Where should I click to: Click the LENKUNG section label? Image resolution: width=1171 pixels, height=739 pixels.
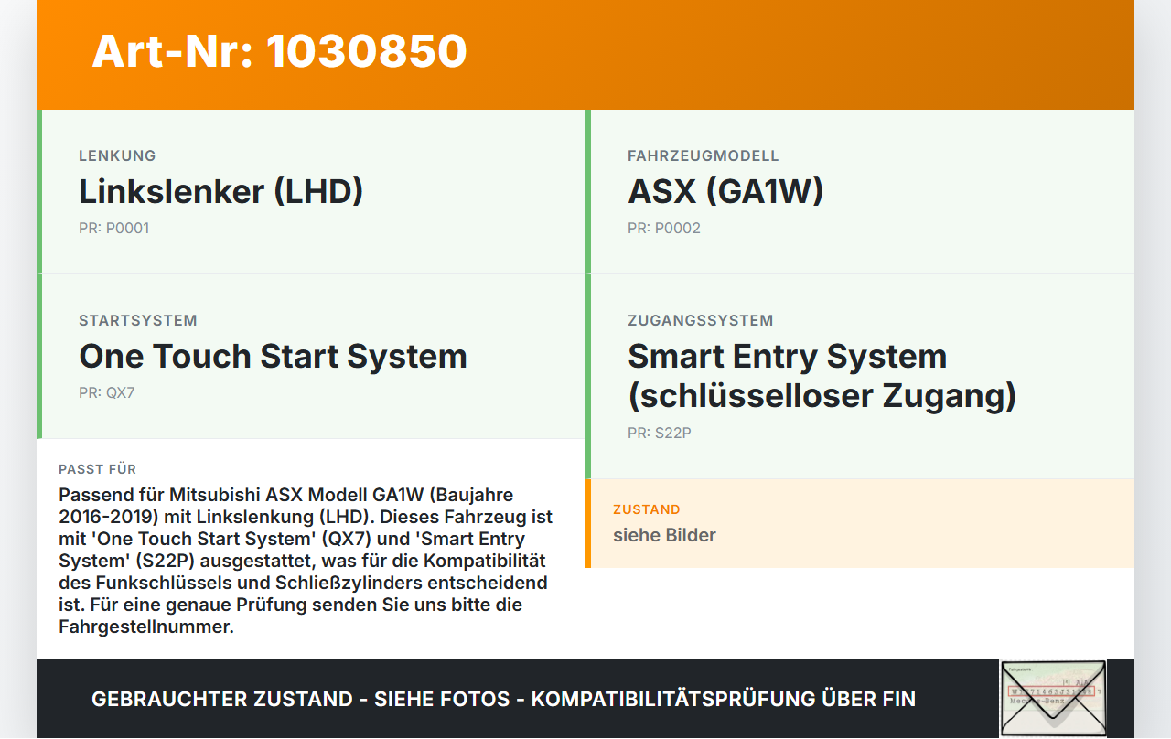117,156
